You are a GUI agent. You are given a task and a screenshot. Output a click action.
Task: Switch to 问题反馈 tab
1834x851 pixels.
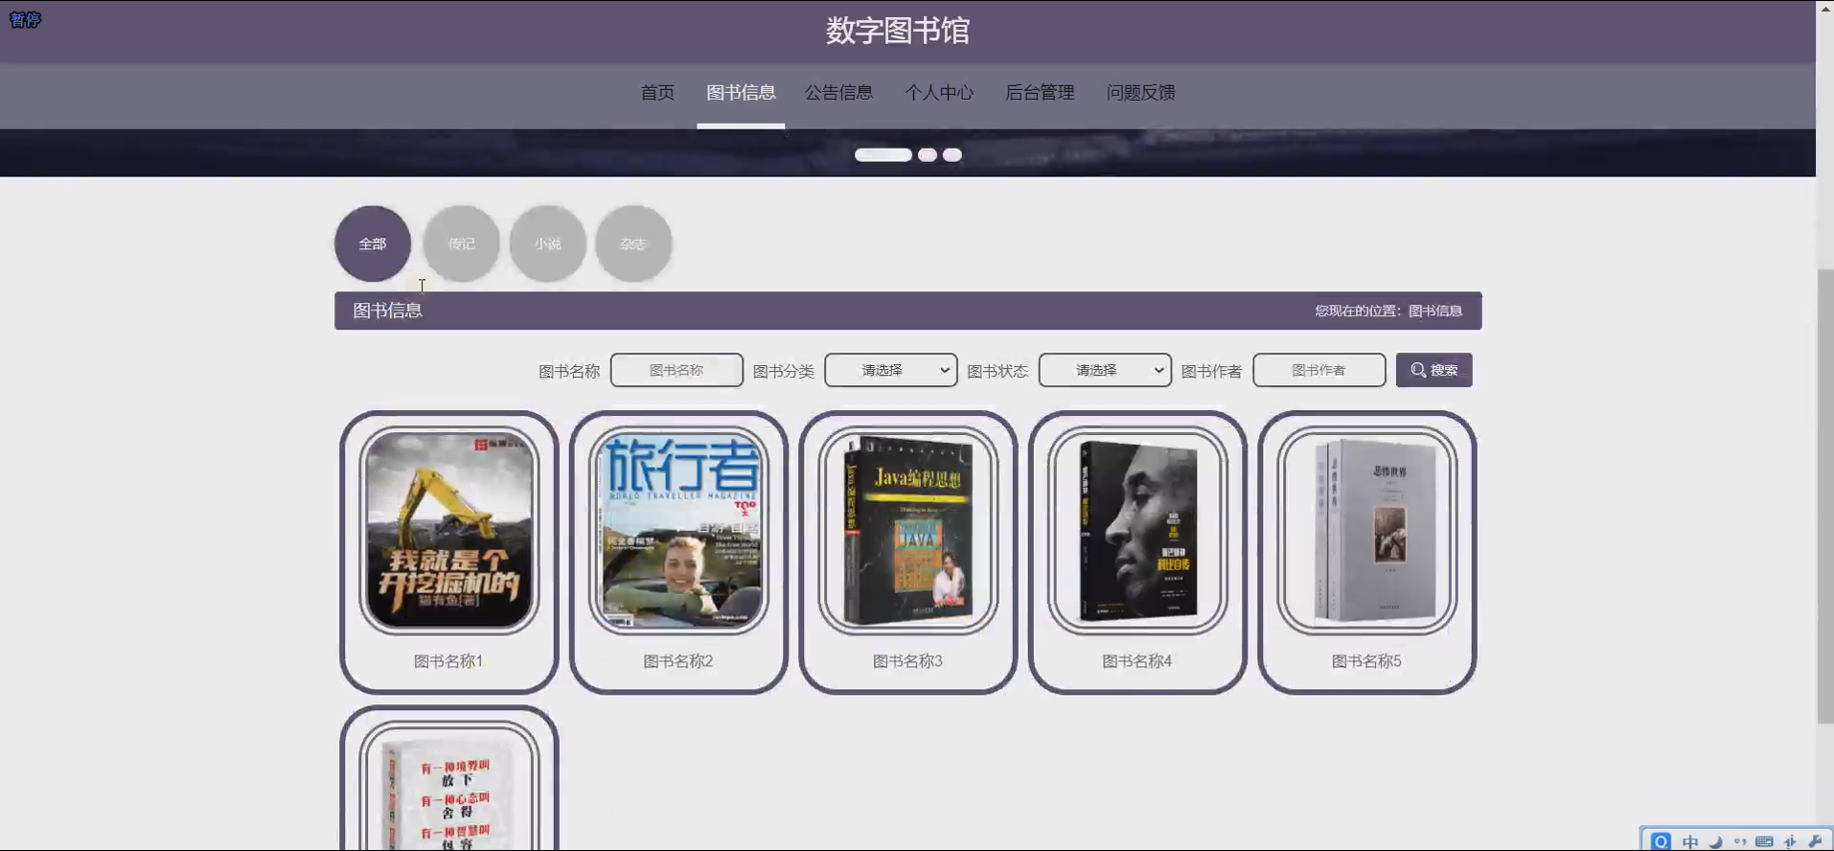point(1140,93)
